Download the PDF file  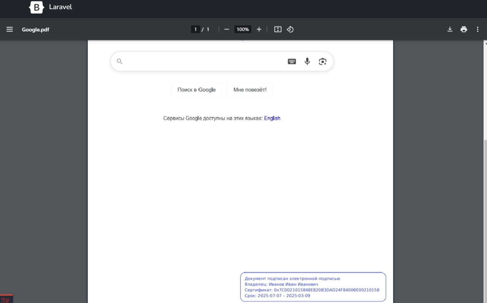[x=450, y=29]
